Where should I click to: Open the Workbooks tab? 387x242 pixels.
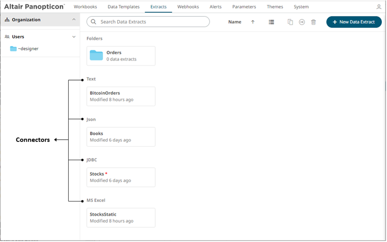tap(85, 7)
